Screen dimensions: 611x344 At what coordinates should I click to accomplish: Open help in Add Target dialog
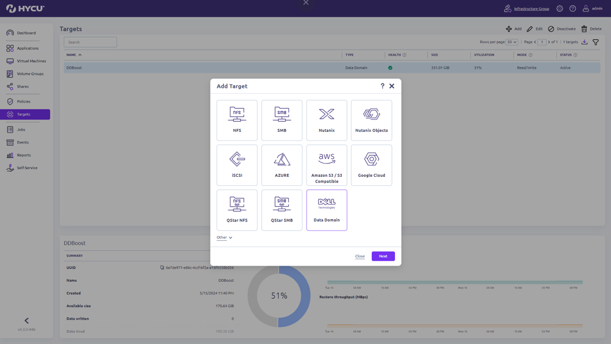pos(382,86)
